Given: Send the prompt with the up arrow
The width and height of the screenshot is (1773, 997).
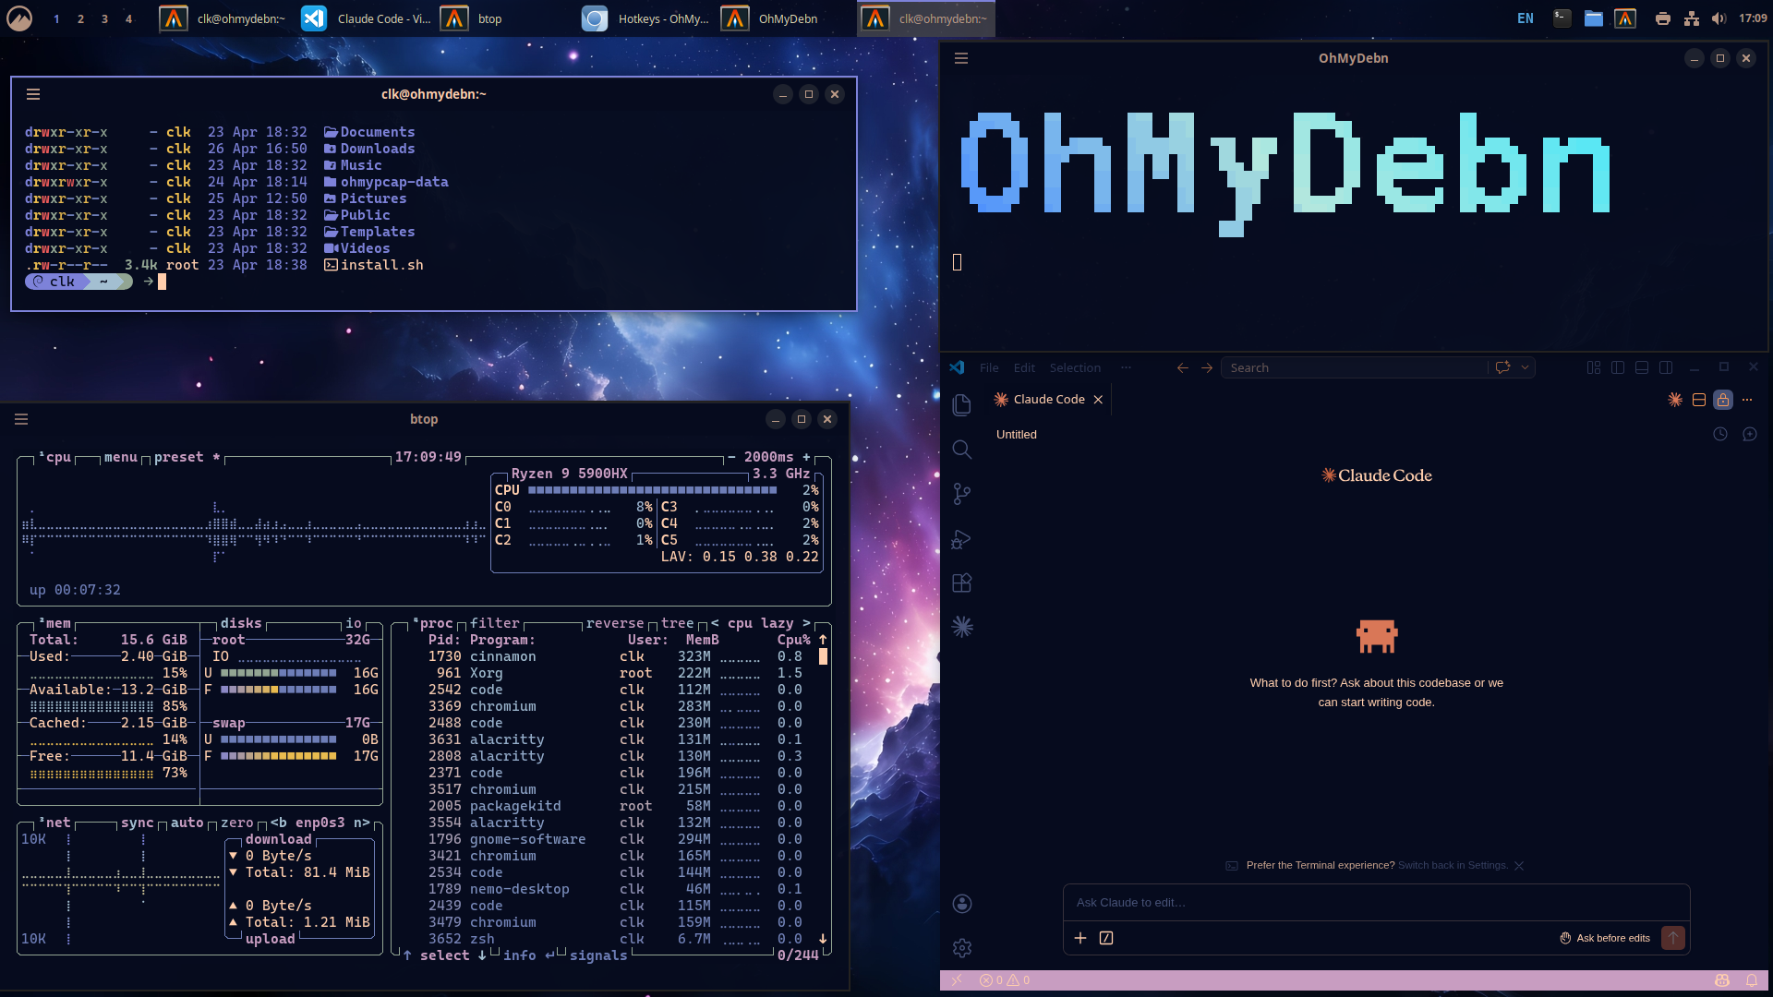Looking at the screenshot, I should pyautogui.click(x=1673, y=938).
